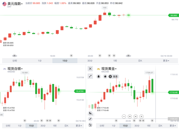Open the 信息 info button

pos(114,77)
